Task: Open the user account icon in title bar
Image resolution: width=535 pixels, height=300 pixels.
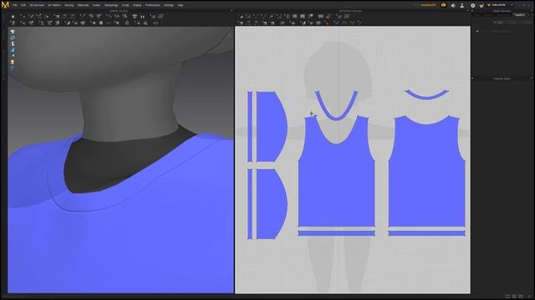Action: [462, 6]
